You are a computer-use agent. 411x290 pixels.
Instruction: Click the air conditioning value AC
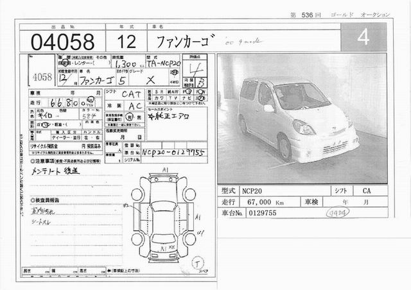(136, 106)
